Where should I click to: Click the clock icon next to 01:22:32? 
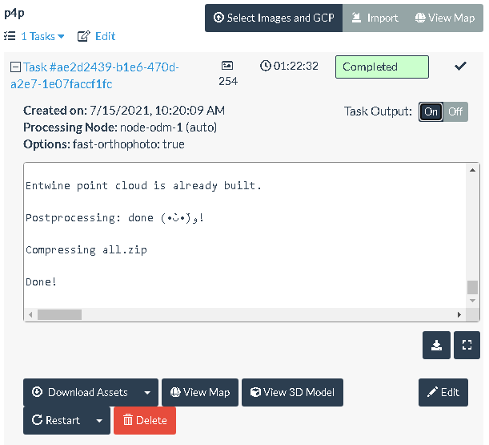[265, 66]
